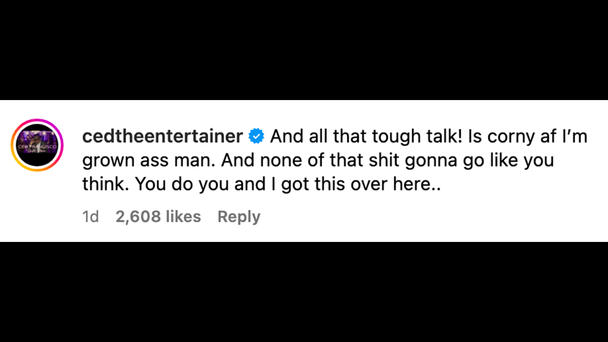Open cedtheentertainer's profile picture story

point(37,145)
